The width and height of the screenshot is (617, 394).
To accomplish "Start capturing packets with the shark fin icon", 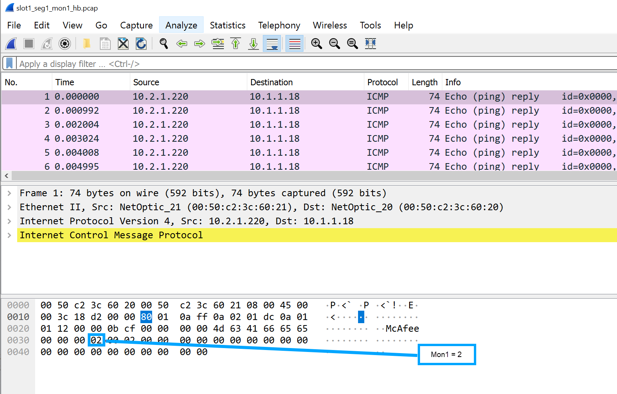I will pos(11,44).
